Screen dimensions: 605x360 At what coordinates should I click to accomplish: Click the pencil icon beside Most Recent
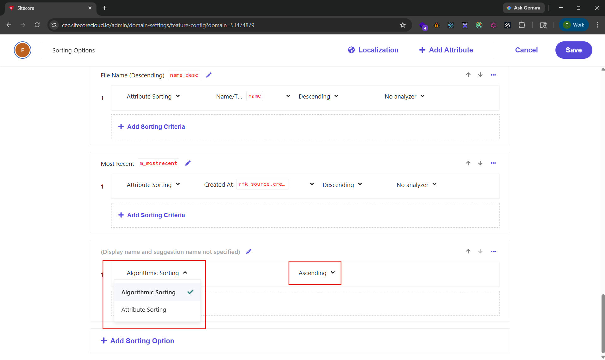[188, 163]
